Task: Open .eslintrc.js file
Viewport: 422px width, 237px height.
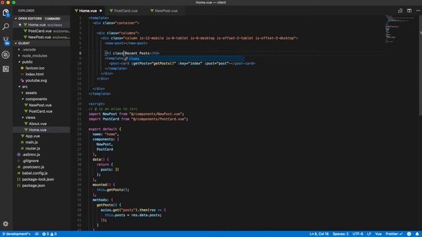Action: [x=42, y=155]
